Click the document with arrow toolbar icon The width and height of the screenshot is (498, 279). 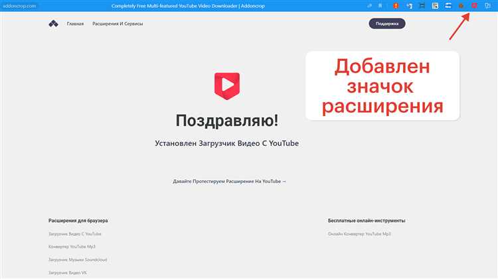[409, 6]
